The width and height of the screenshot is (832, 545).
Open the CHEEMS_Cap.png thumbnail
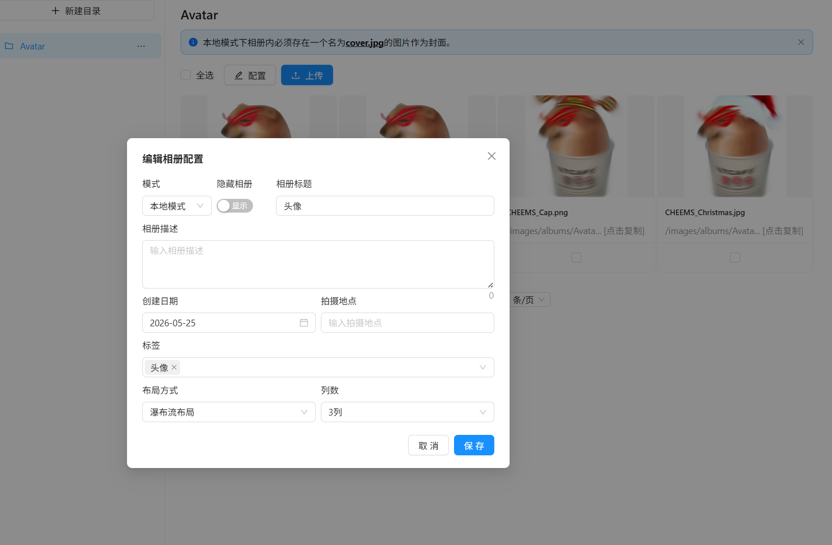click(576, 146)
